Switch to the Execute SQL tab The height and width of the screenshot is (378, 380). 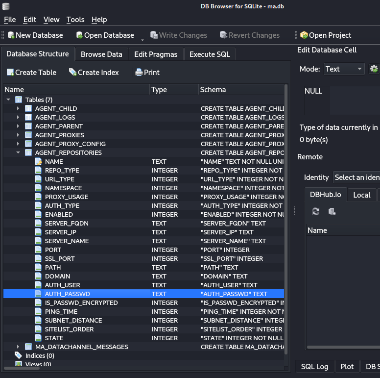tap(210, 54)
